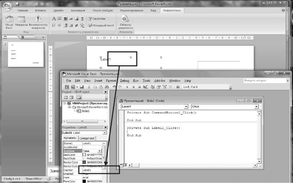Screen dimensions: 293x183
Task: Insert a List Box control
Action: (x=71, y=25)
